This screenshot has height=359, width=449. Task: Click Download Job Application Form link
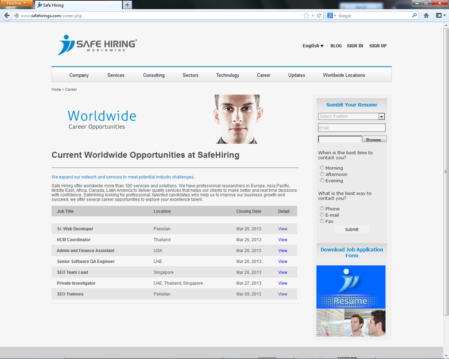(352, 253)
